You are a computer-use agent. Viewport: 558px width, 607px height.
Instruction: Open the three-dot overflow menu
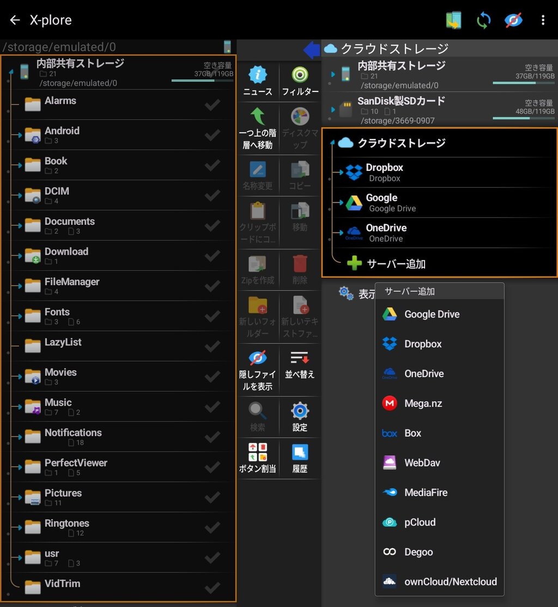click(x=543, y=20)
